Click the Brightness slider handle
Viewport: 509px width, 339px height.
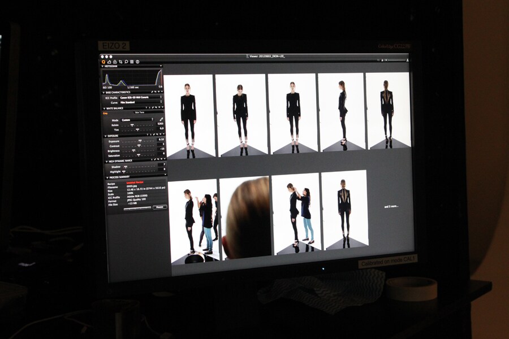(x=133, y=150)
